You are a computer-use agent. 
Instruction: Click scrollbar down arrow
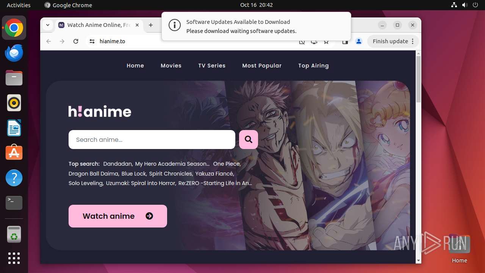point(418,261)
